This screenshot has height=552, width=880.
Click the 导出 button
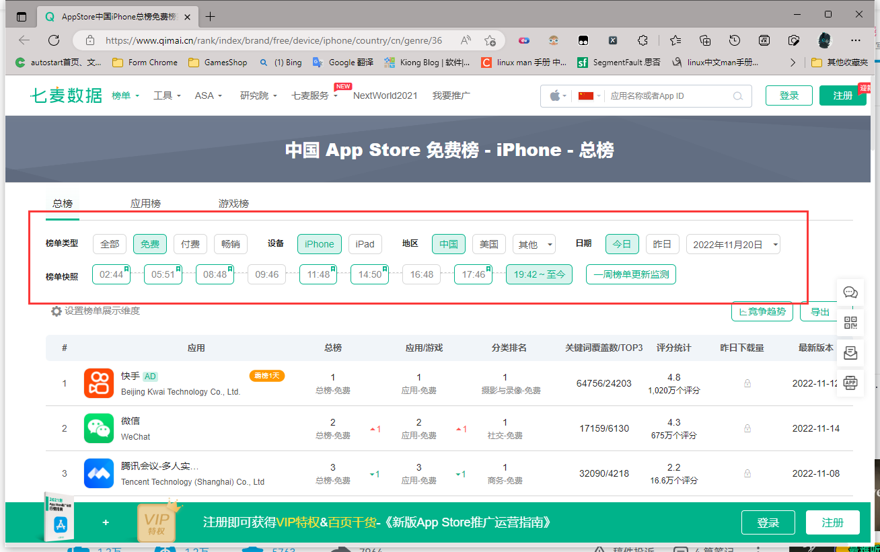coord(819,311)
